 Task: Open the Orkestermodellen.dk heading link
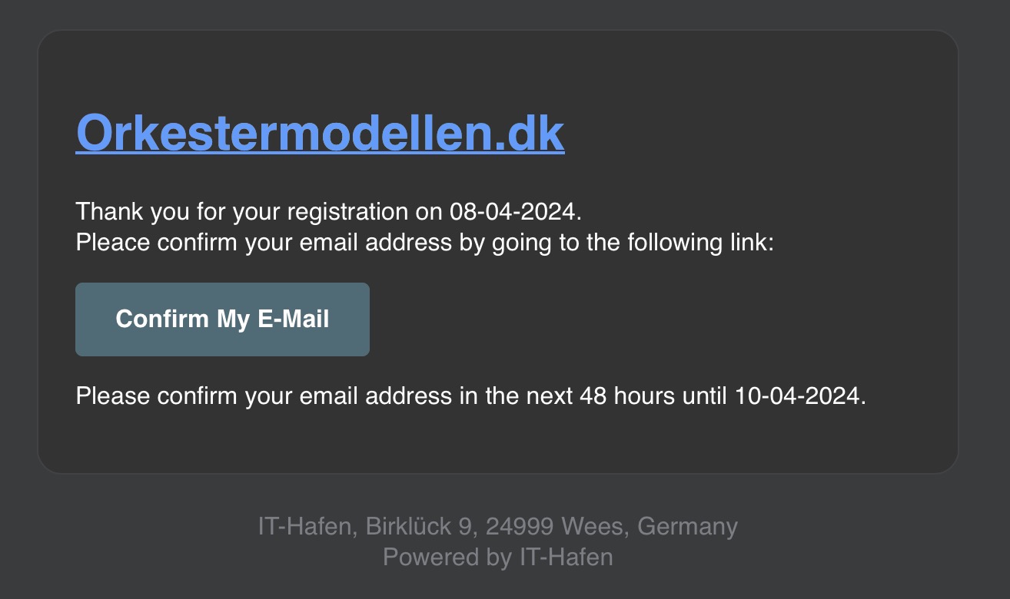(320, 133)
